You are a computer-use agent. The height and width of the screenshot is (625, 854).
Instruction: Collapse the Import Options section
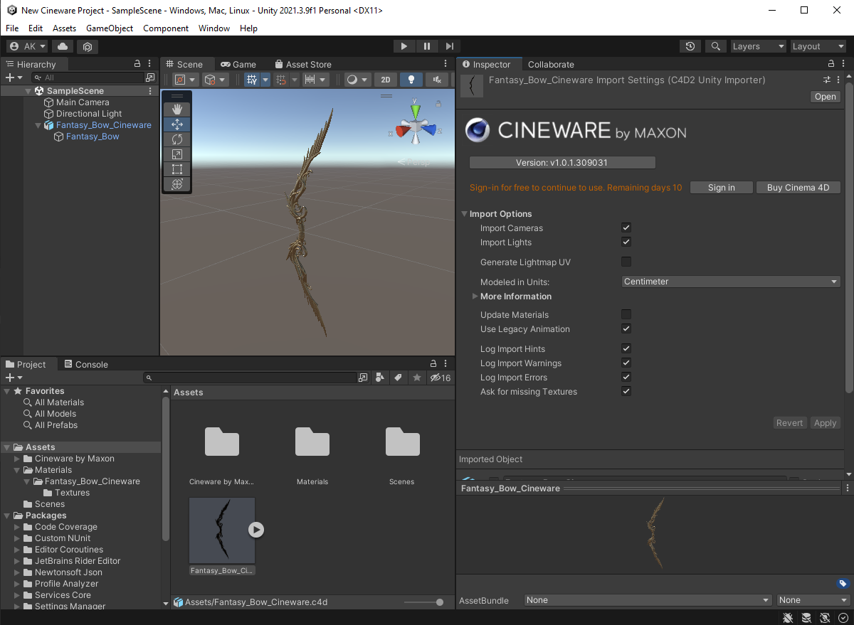465,214
